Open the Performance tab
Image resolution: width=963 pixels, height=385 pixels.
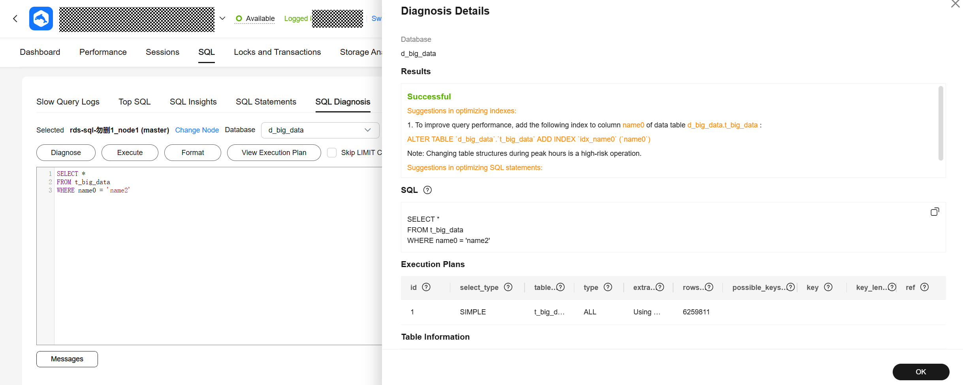[x=103, y=52]
